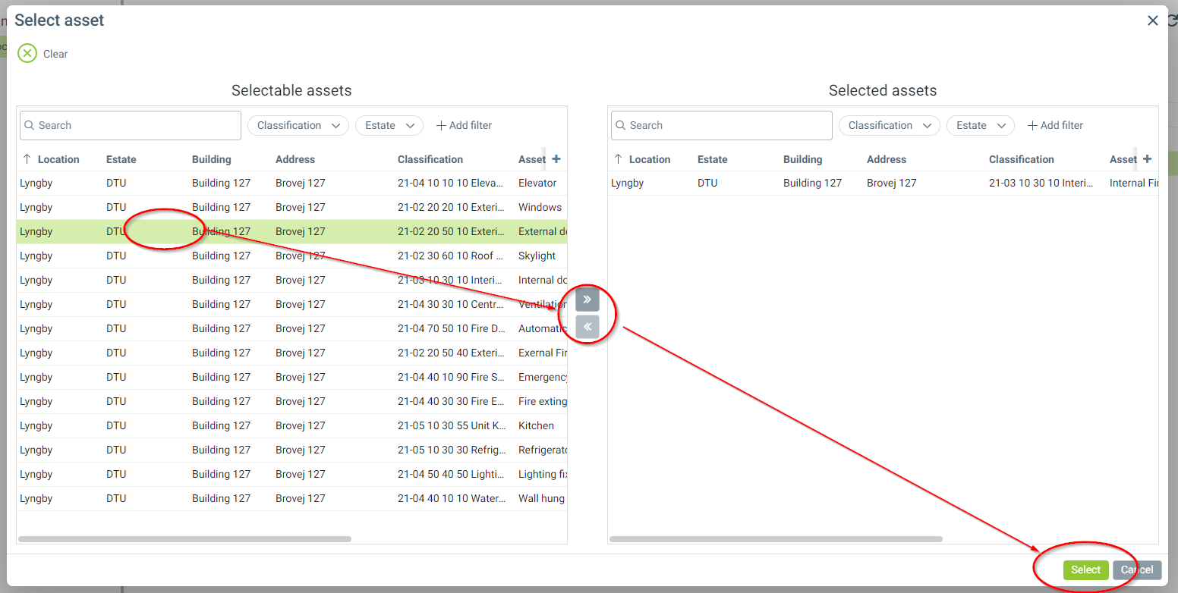The width and height of the screenshot is (1178, 593).
Task: Toggle Location sort arrow in Selected assets
Action: pos(618,159)
